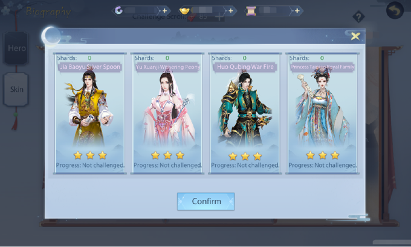Click the Biography title
411x247 pixels.
coord(48,12)
